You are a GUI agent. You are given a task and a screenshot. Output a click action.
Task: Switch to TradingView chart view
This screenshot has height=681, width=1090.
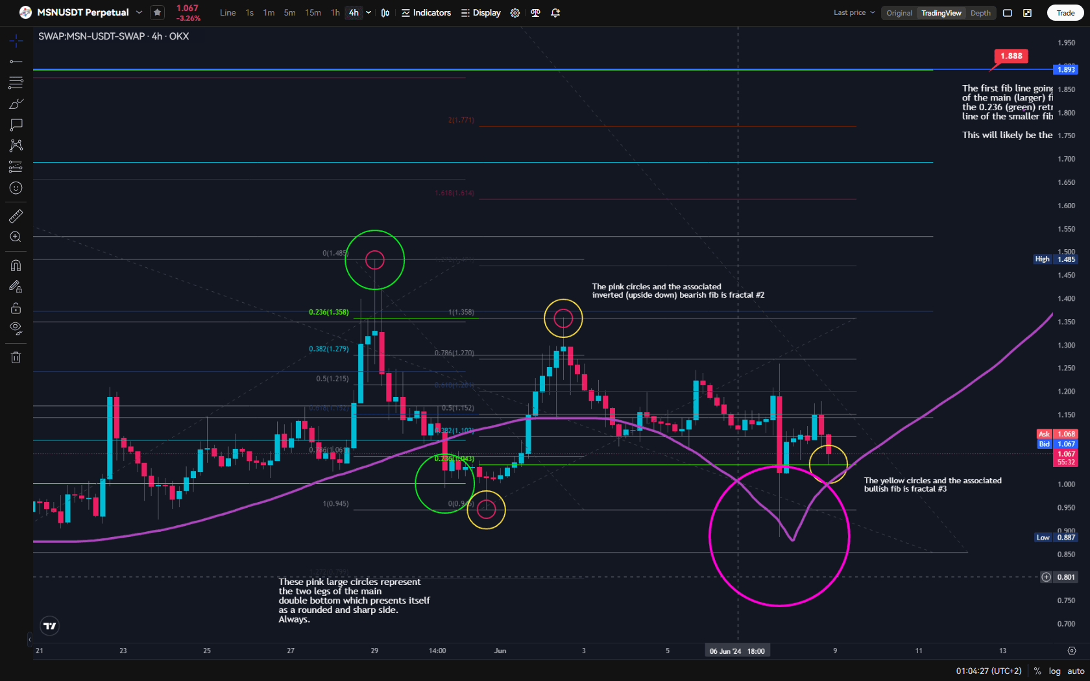(941, 13)
